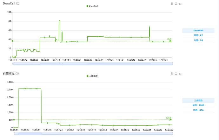219x140 pixels.
Task: Click data point at 16:55:43 on triangle chart
Action: click(x=25, y=89)
